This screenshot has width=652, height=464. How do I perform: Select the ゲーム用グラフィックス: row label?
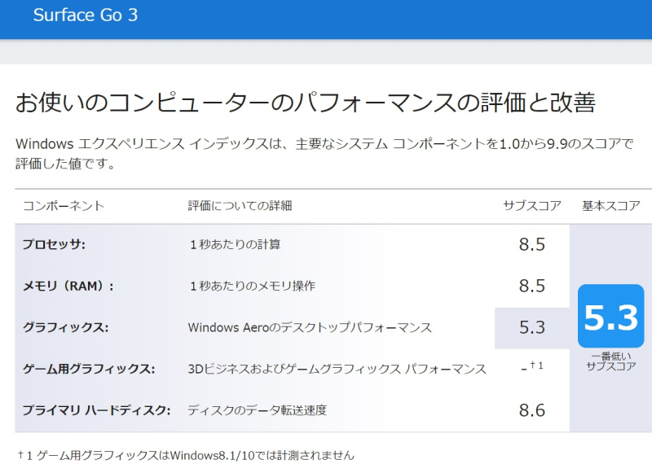[89, 369]
